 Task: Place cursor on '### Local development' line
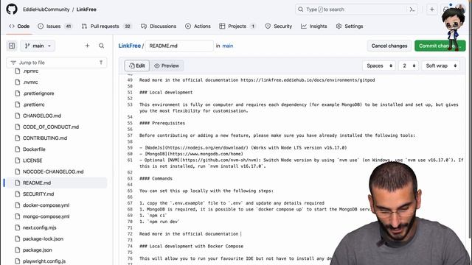pyautogui.click(x=166, y=92)
